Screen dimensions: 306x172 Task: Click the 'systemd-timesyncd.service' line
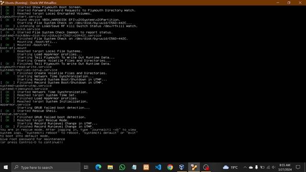[x=24, y=89]
